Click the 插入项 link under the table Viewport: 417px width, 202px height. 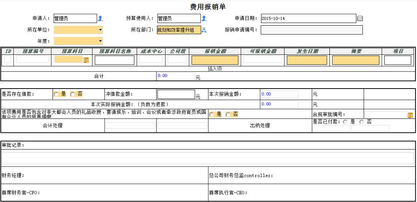coord(215,69)
